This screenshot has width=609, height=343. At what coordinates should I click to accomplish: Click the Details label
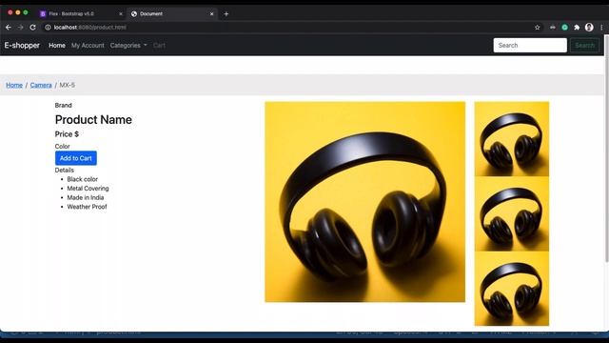click(x=65, y=171)
